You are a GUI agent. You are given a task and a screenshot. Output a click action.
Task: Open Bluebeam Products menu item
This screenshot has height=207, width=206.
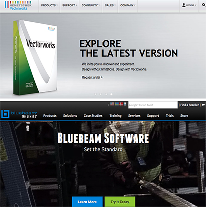point(50,116)
